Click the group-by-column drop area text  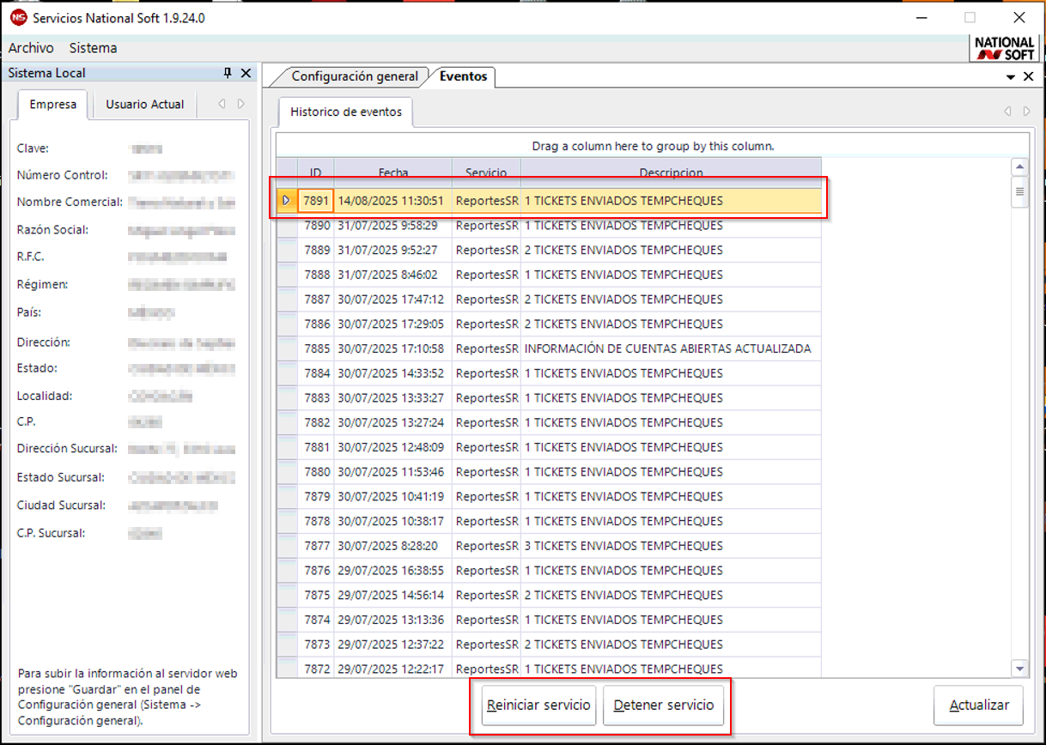click(653, 146)
